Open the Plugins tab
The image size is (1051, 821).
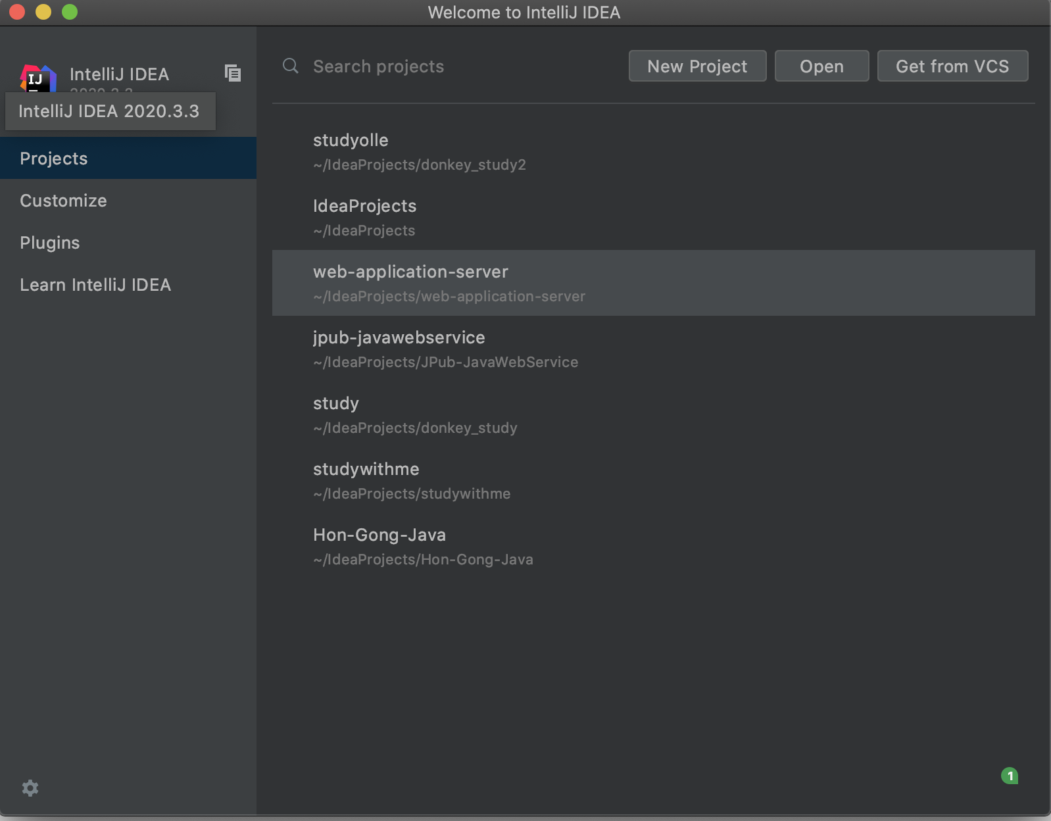click(x=128, y=242)
